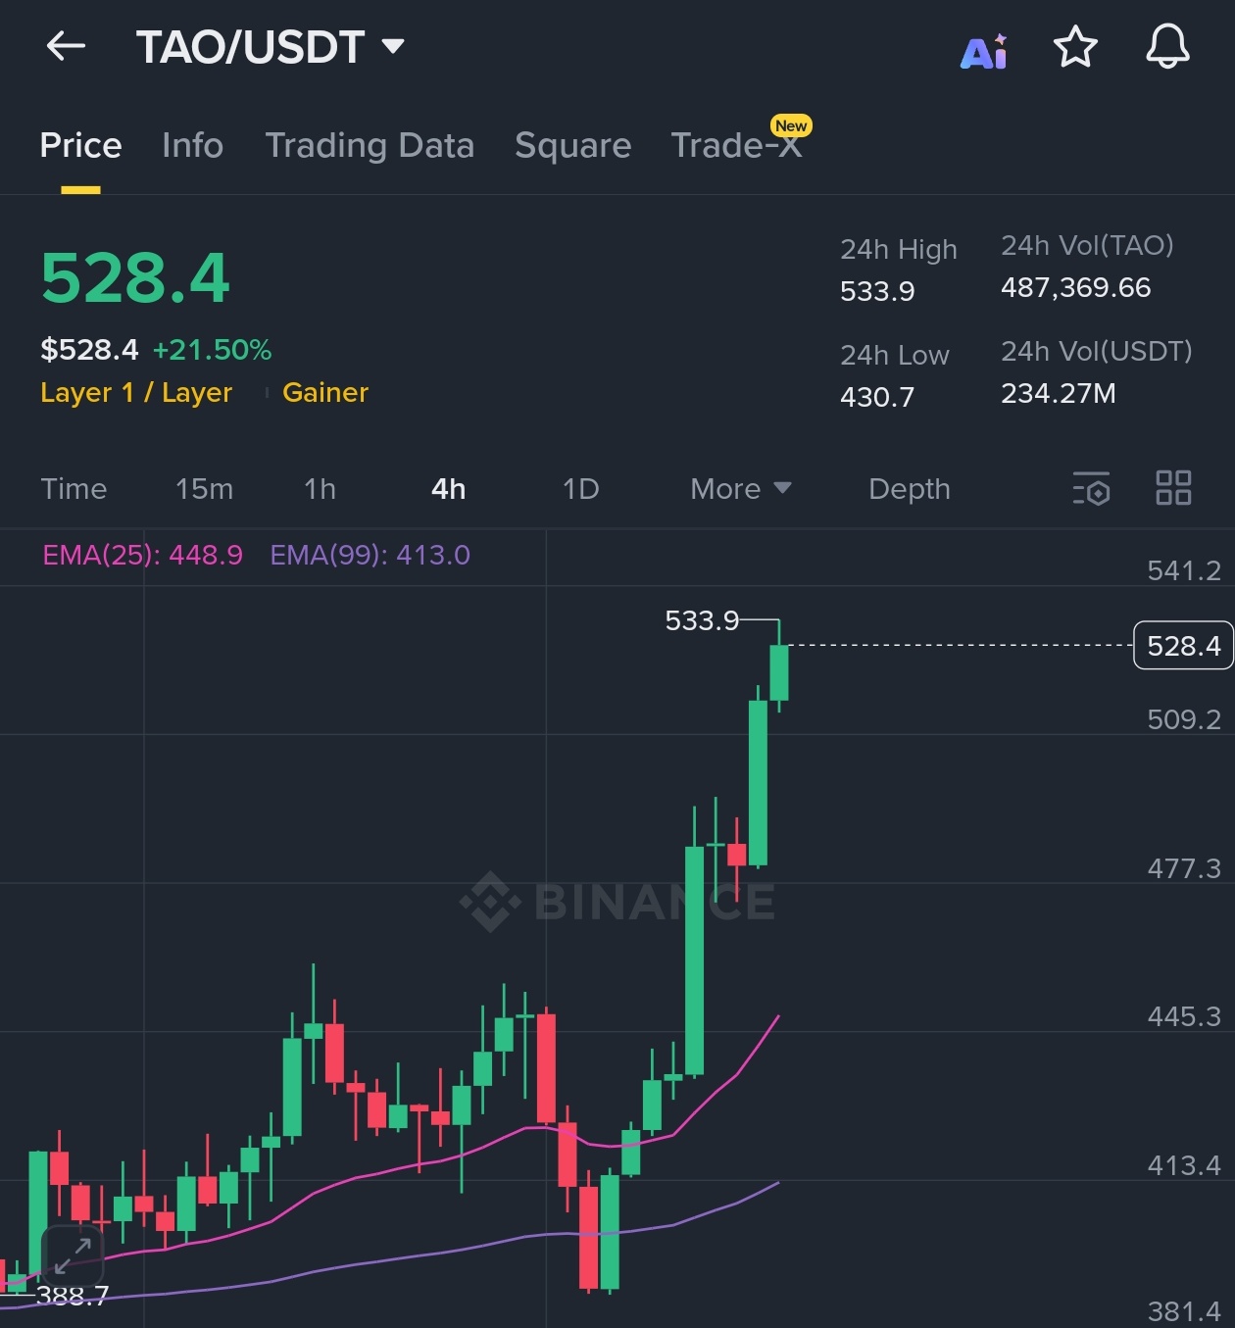Open the AI assistant icon
The image size is (1235, 1328).
click(x=984, y=51)
